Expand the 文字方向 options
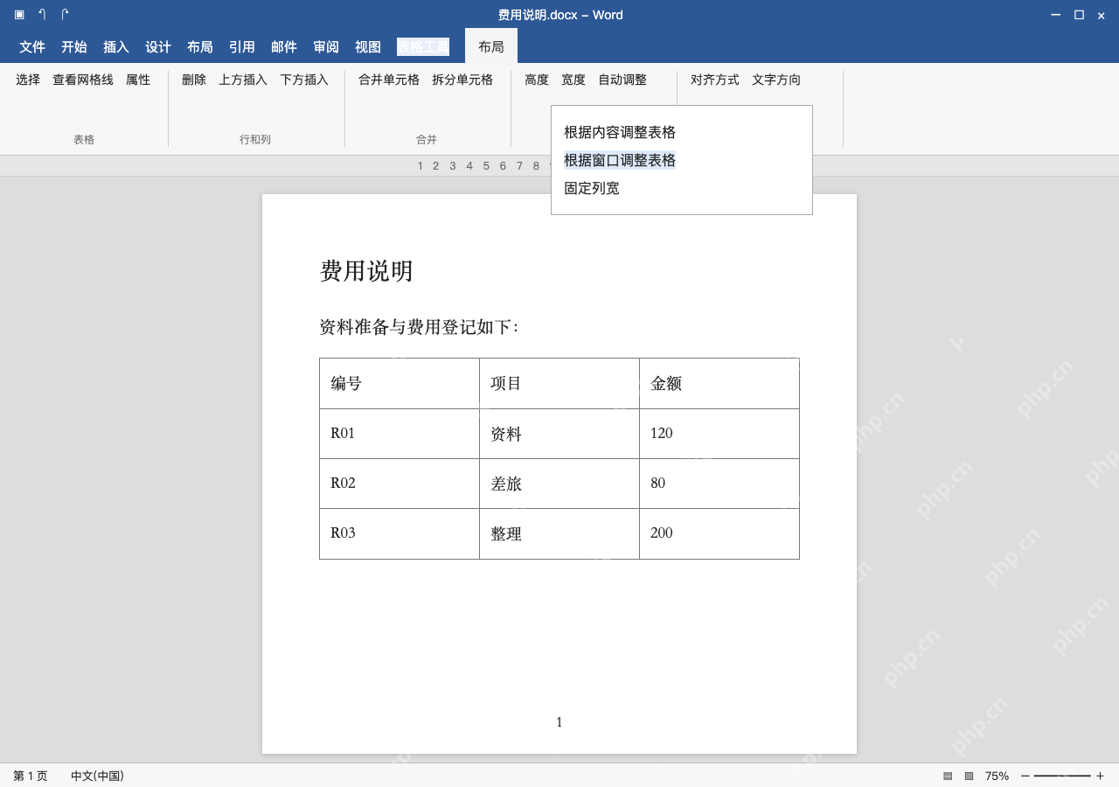Viewport: 1119px width, 787px height. 776,80
